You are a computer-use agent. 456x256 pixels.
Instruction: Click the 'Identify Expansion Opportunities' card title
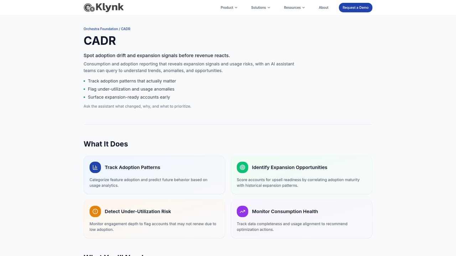pos(290,167)
